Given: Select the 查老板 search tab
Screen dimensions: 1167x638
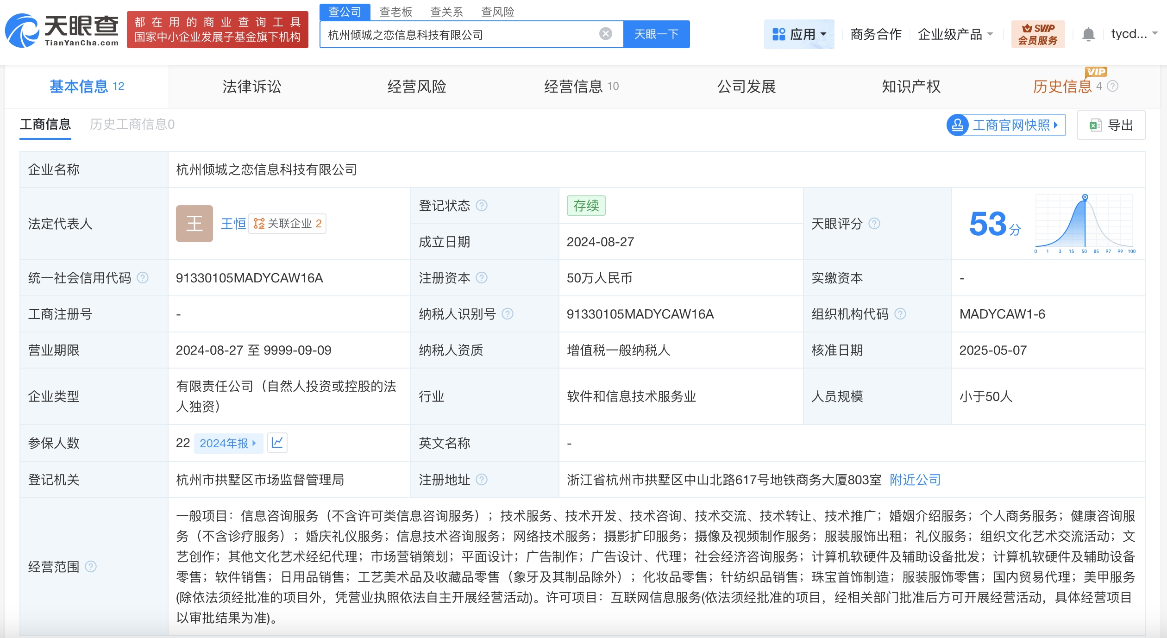Looking at the screenshot, I should [x=396, y=12].
